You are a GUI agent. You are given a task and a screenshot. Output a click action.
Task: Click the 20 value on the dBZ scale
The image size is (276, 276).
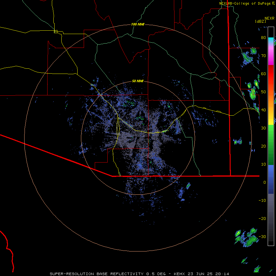263,146
